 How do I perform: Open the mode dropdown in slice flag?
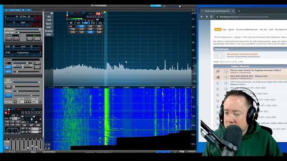73,26
